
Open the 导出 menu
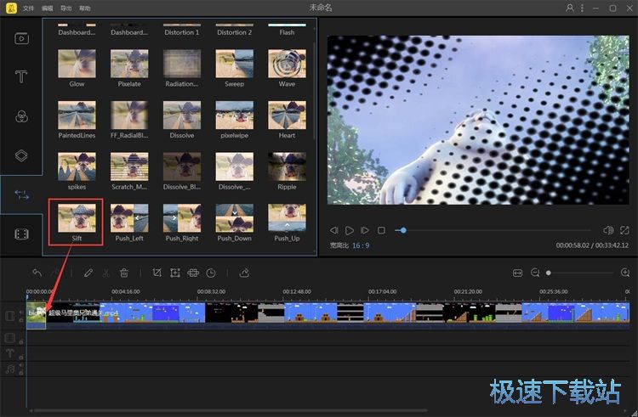pyautogui.click(x=66, y=8)
